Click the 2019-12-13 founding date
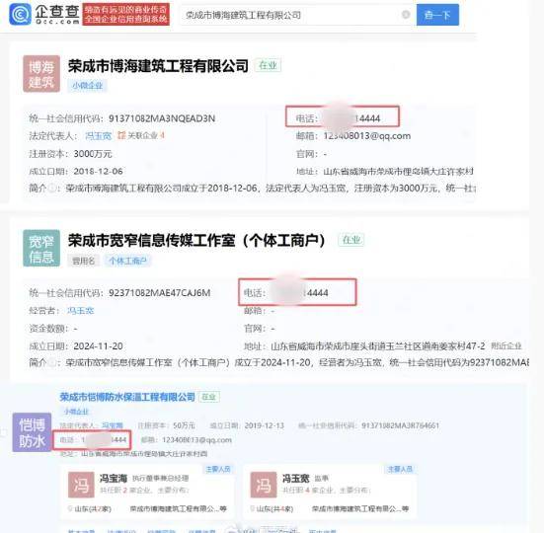This screenshot has height=533, width=544. [264, 425]
